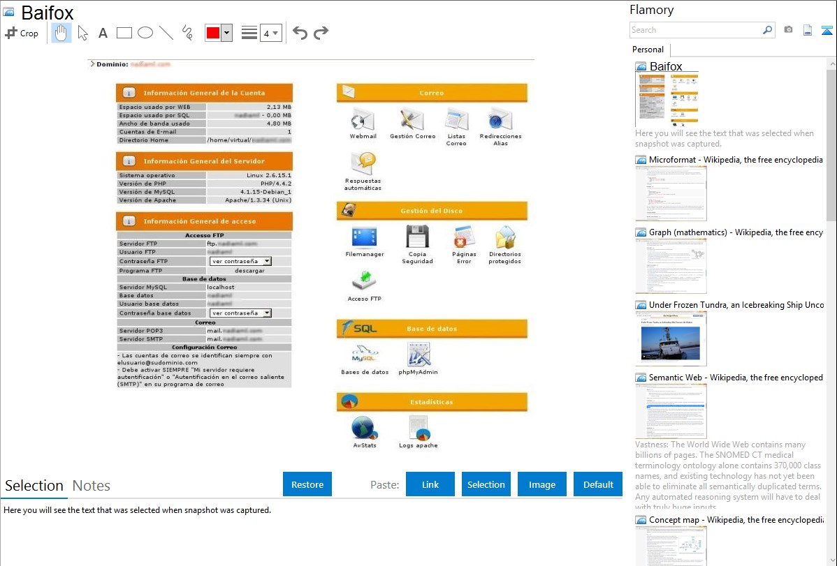Paste snapshot as Link

pos(430,484)
